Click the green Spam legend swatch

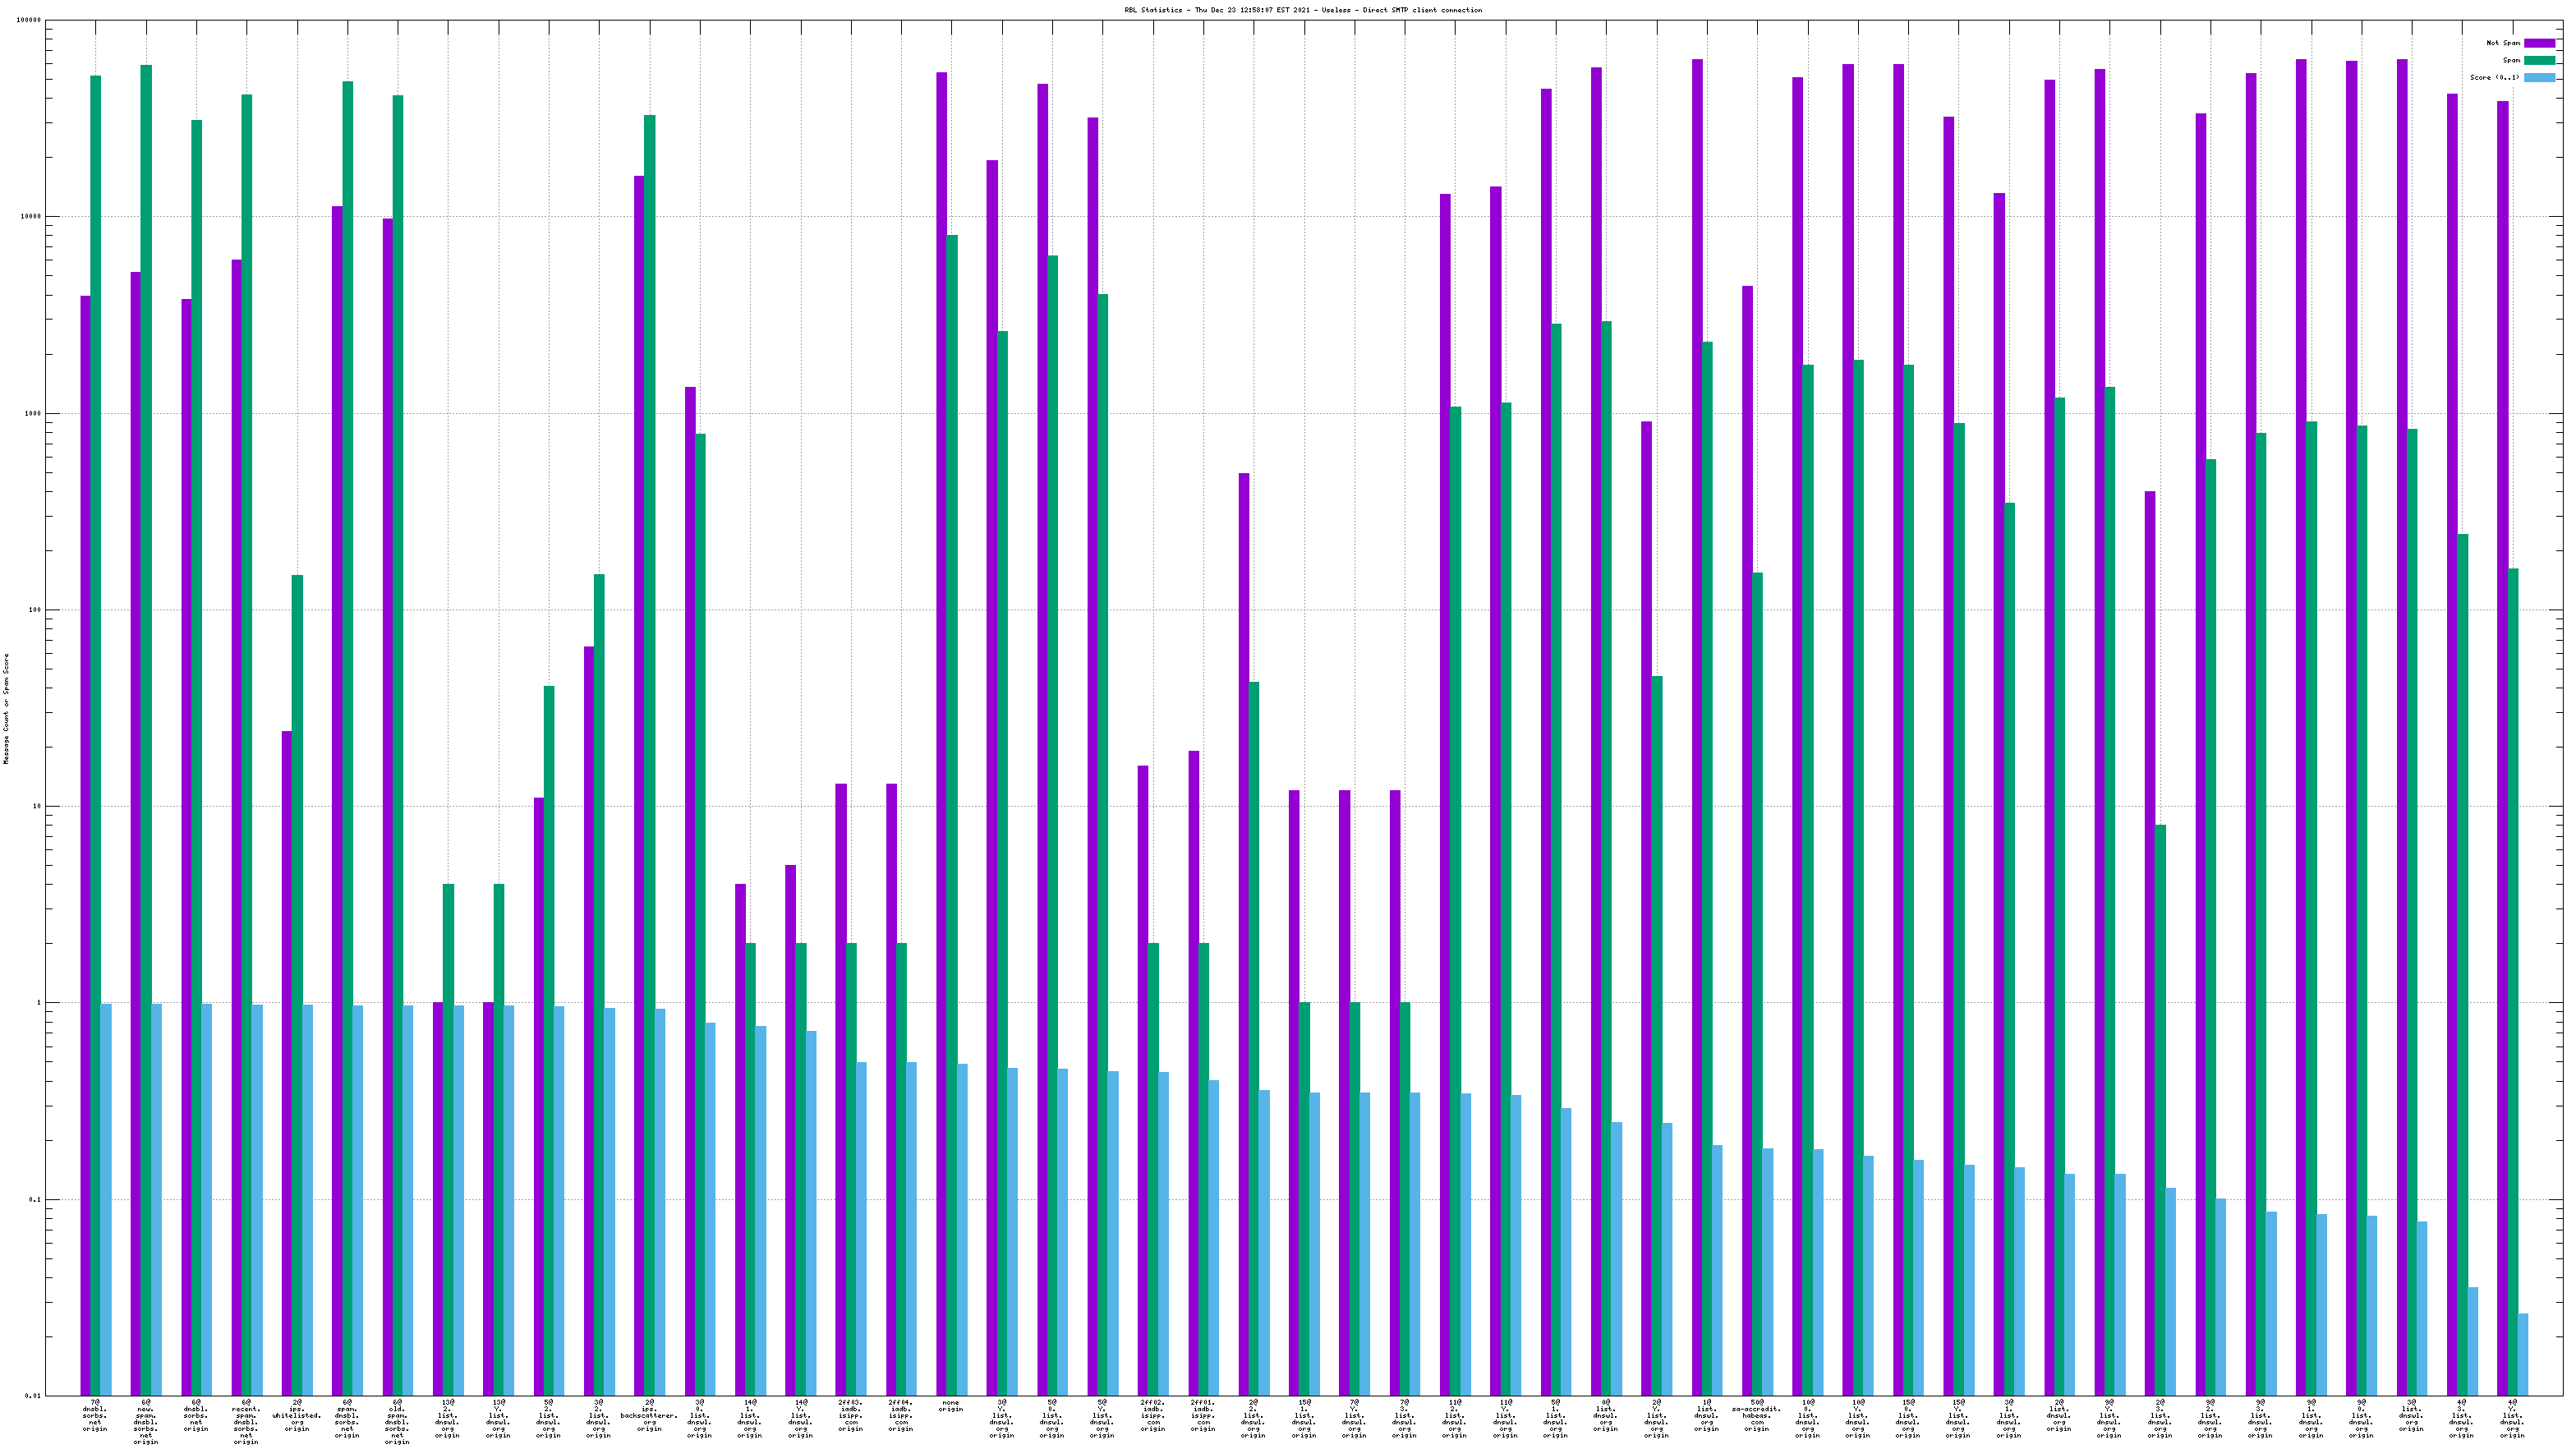pos(2538,60)
